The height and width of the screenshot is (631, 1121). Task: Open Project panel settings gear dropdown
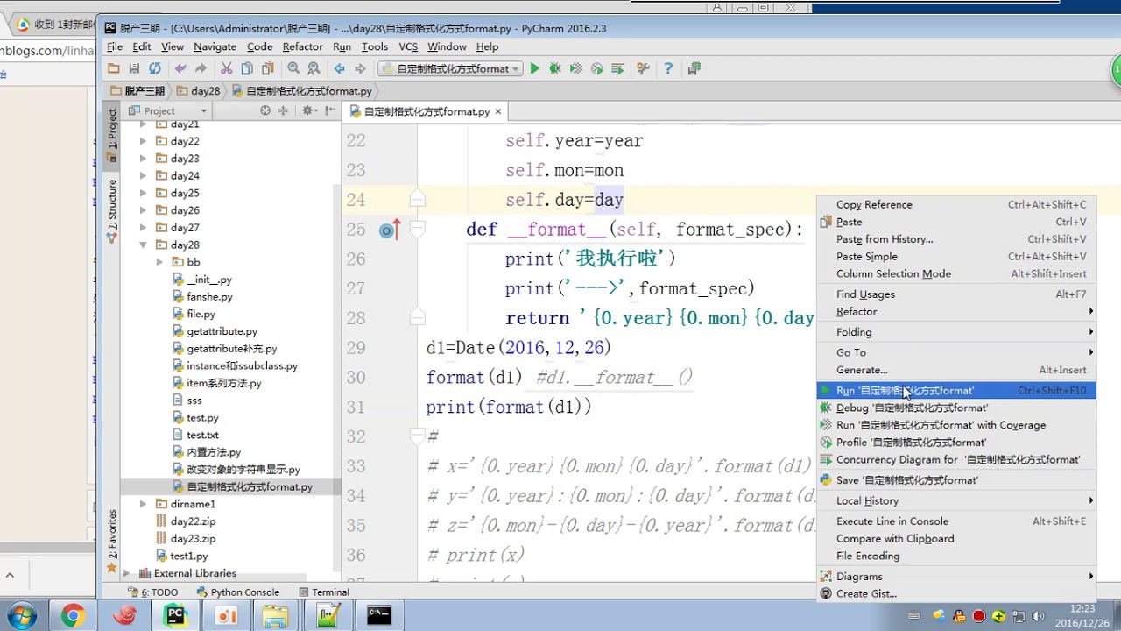click(309, 110)
